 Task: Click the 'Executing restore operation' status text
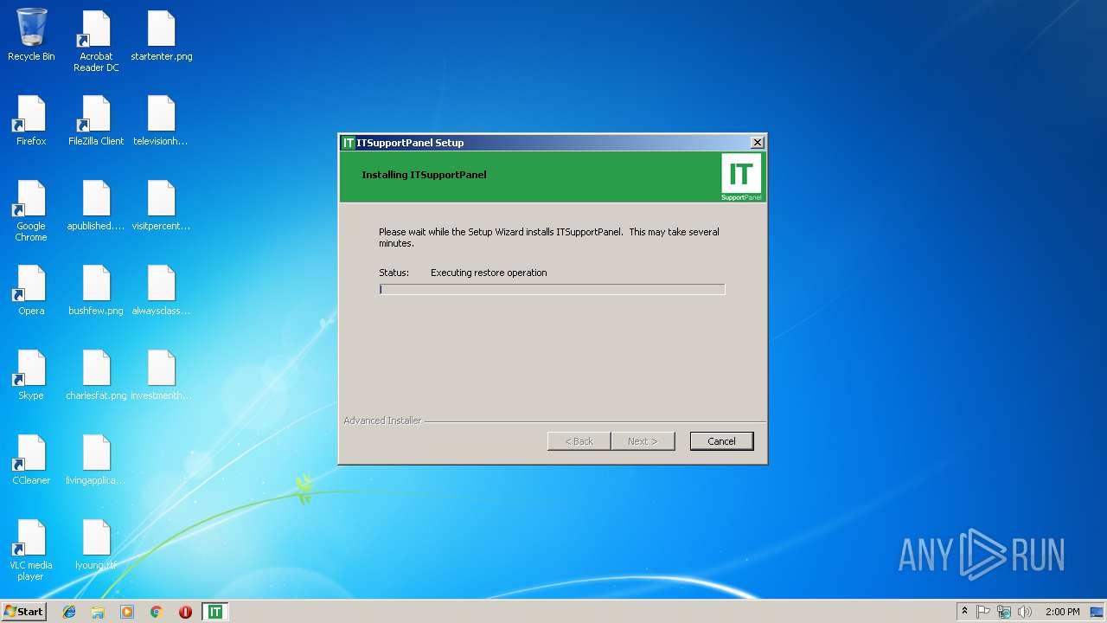[489, 273]
